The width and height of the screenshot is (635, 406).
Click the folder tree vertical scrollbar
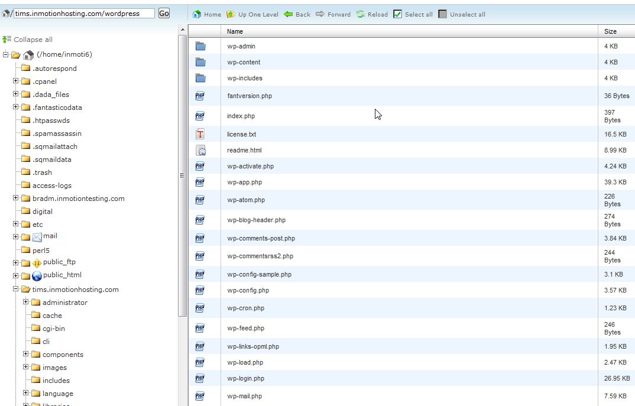(x=182, y=177)
